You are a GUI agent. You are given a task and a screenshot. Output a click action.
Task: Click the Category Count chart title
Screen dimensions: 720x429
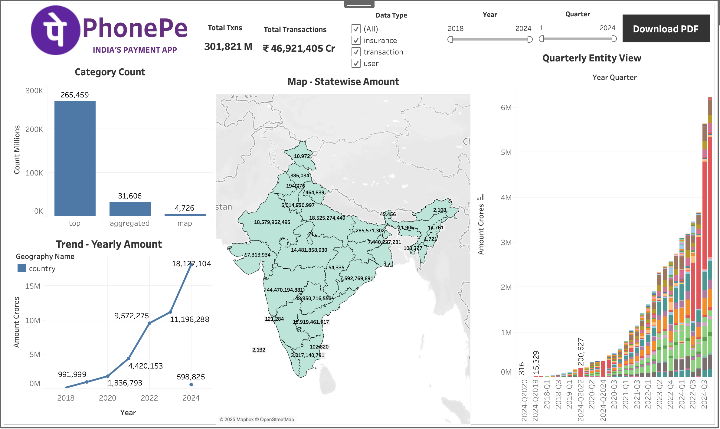[x=110, y=72]
